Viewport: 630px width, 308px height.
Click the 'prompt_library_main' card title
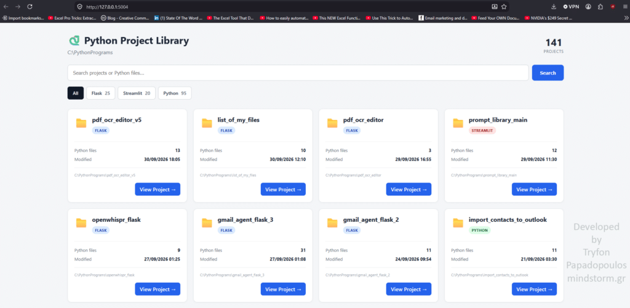(498, 120)
